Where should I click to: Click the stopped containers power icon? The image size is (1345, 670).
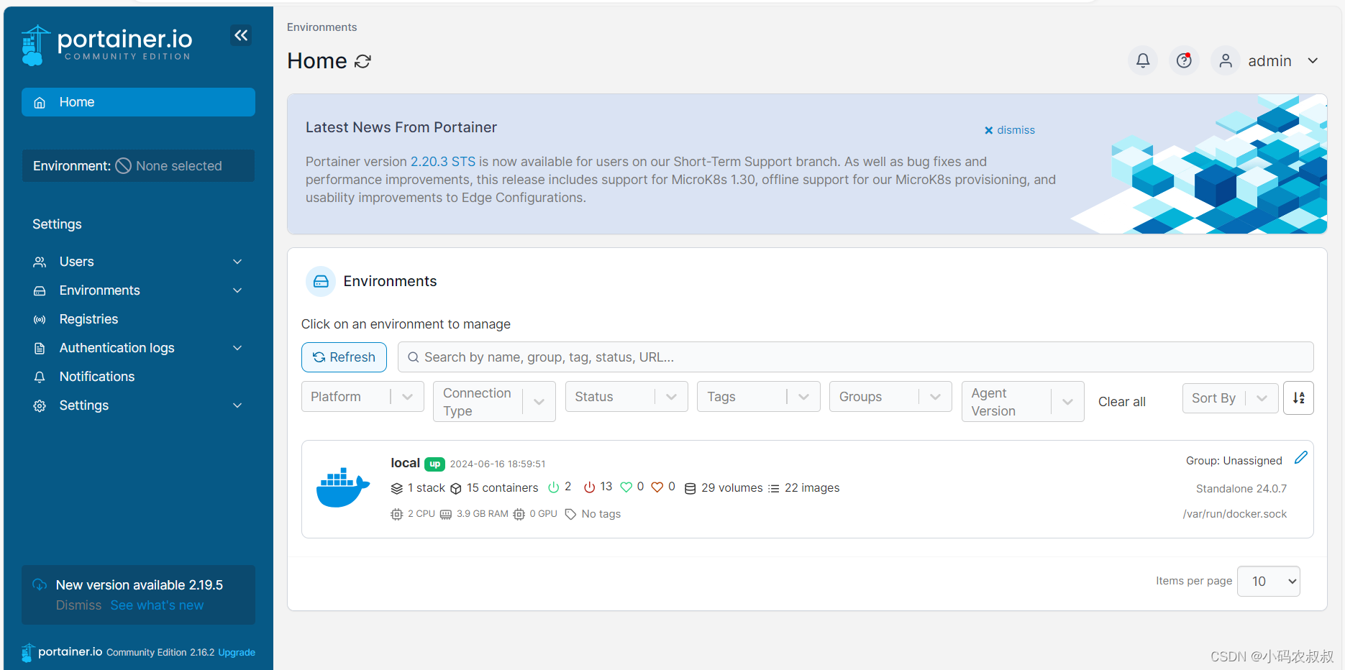[x=590, y=487]
